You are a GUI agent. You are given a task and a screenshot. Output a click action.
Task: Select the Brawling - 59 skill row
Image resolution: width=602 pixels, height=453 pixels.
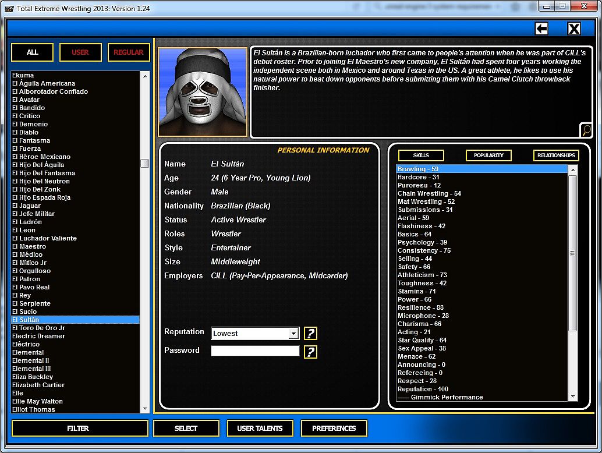(x=482, y=169)
